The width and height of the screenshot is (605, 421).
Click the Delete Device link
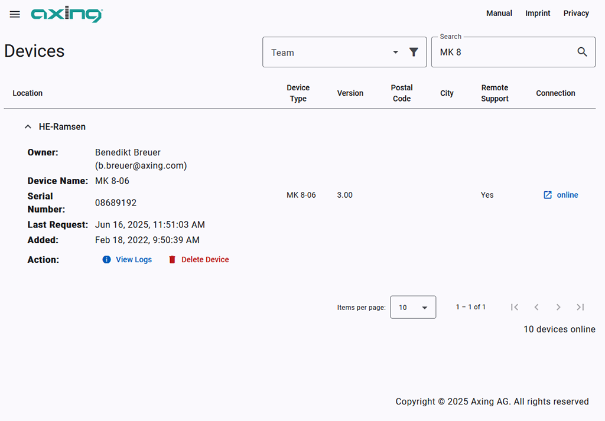point(205,259)
